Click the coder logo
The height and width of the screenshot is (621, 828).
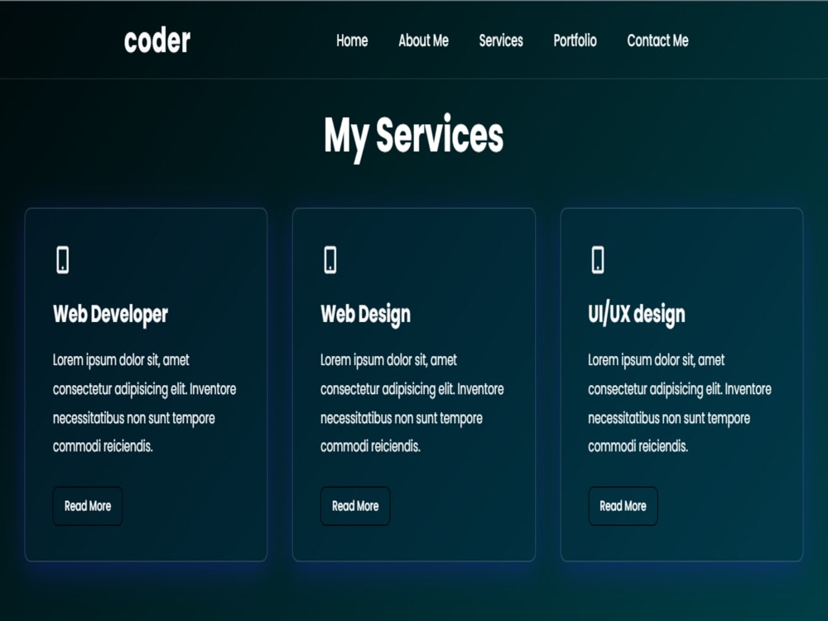156,41
